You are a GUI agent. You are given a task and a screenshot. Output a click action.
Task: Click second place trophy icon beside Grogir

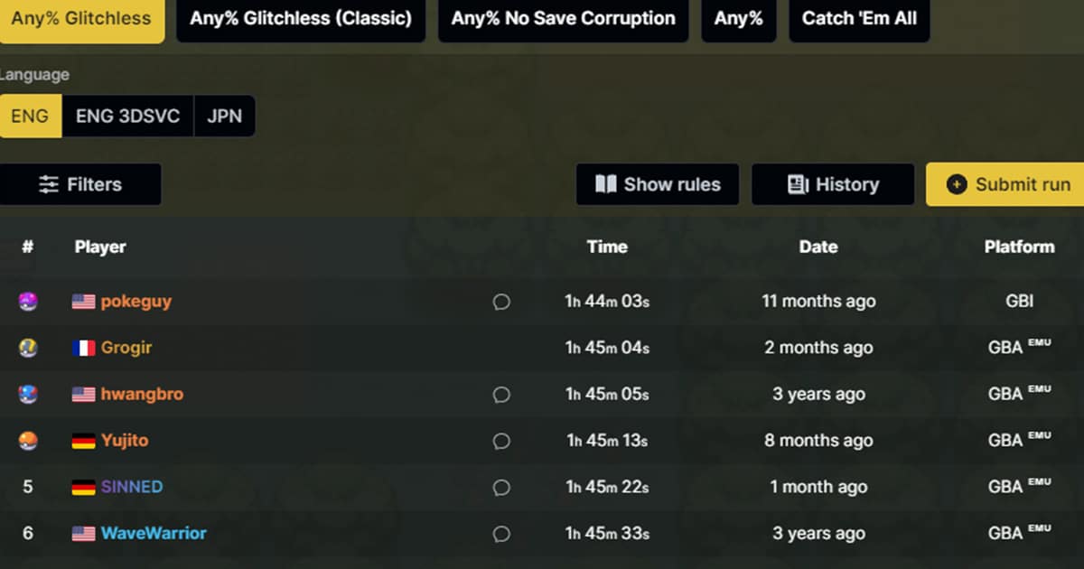(28, 348)
